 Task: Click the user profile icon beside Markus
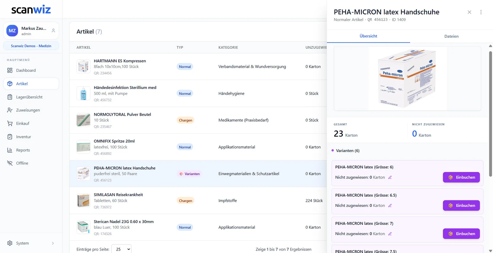(53, 31)
